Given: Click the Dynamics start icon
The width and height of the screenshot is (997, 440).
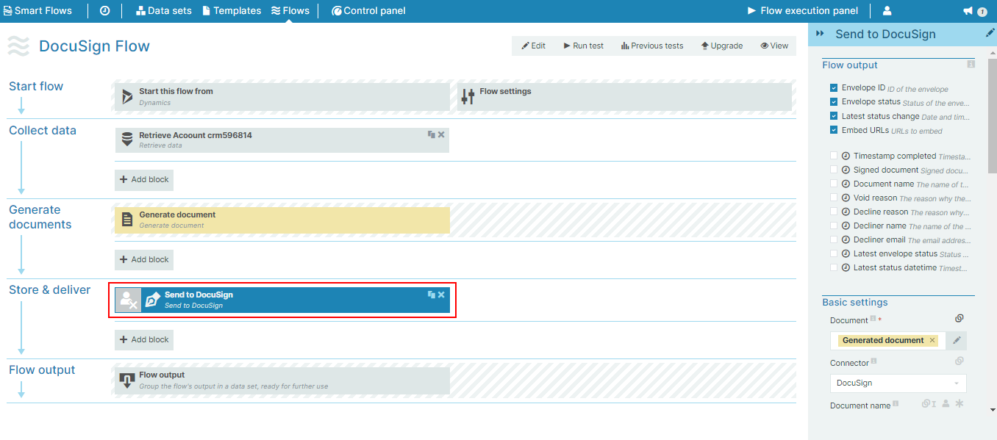Looking at the screenshot, I should (x=127, y=96).
